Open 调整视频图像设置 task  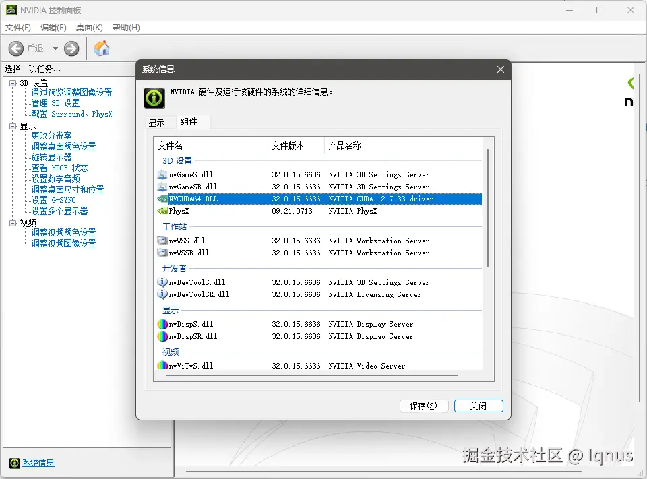click(x=63, y=243)
